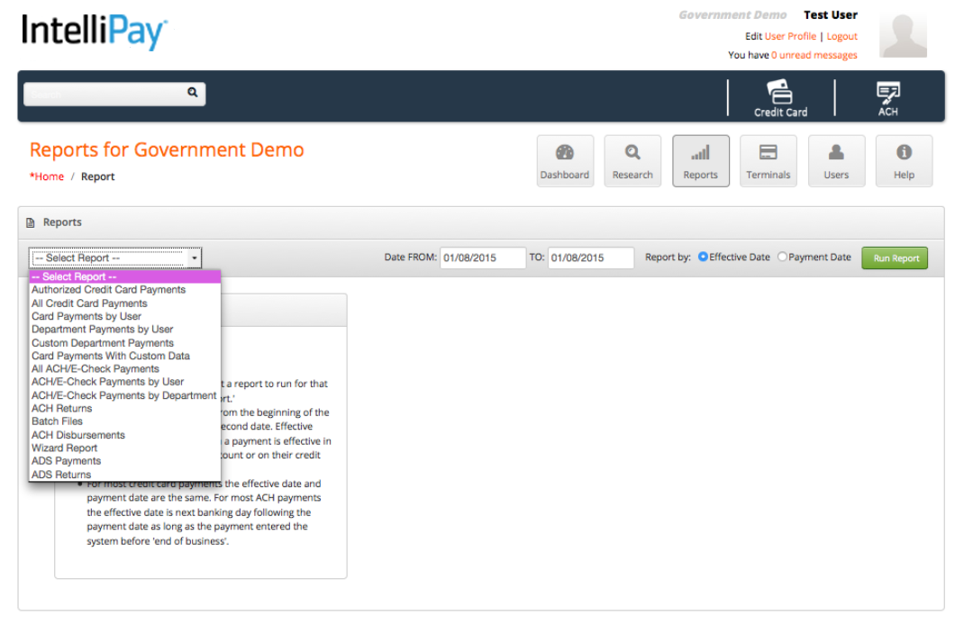Open the Report breadcrumb item
This screenshot has width=964, height=625.
[x=97, y=176]
